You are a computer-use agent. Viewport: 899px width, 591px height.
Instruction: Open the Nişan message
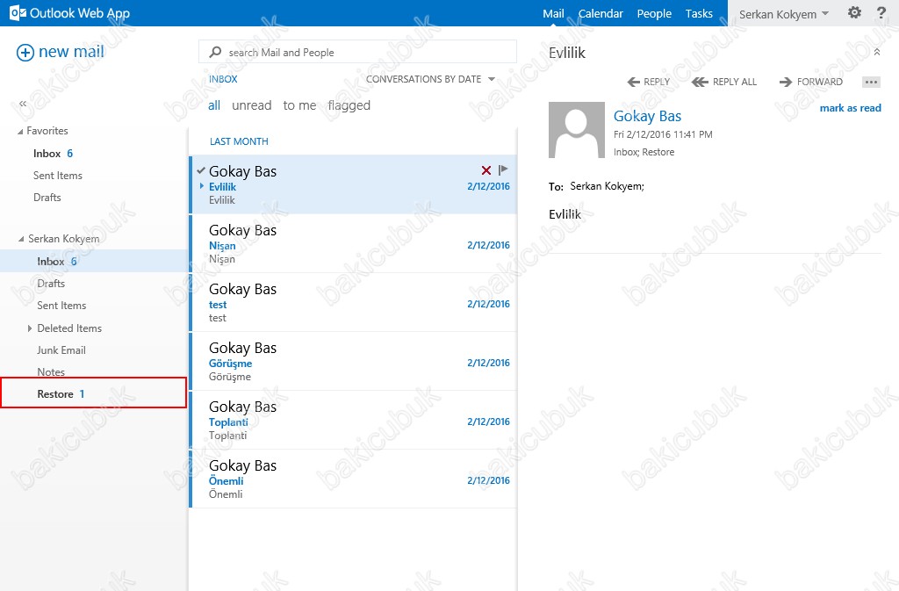pyautogui.click(x=353, y=244)
